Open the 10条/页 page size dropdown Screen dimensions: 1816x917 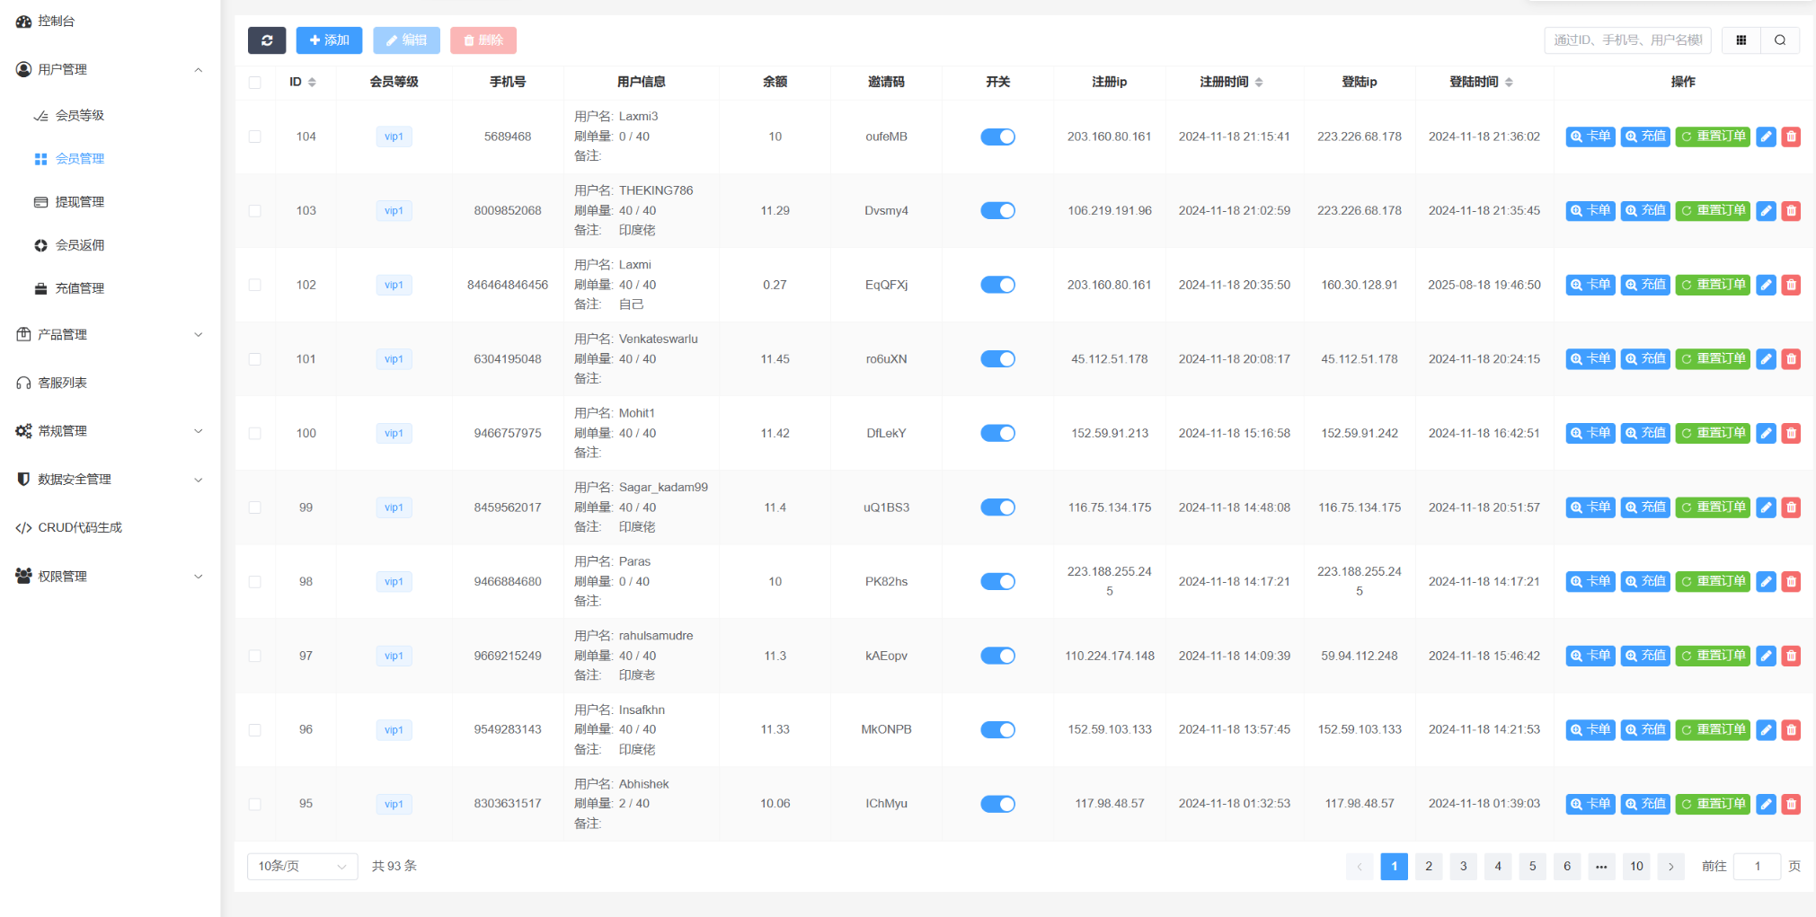[x=302, y=866]
